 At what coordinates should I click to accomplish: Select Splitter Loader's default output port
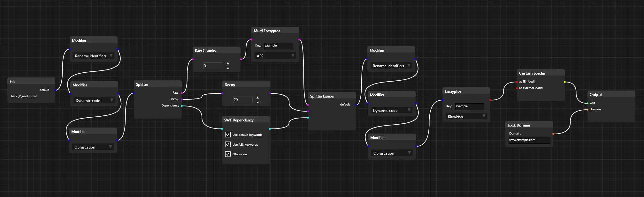point(356,105)
